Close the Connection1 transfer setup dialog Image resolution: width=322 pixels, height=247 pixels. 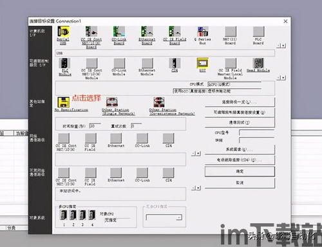285,21
